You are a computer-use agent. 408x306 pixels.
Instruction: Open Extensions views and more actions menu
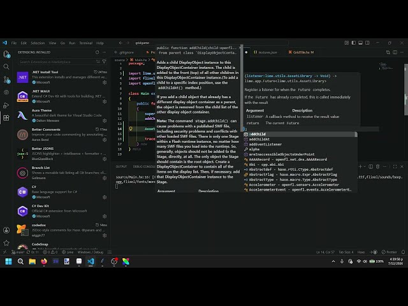coord(105,52)
